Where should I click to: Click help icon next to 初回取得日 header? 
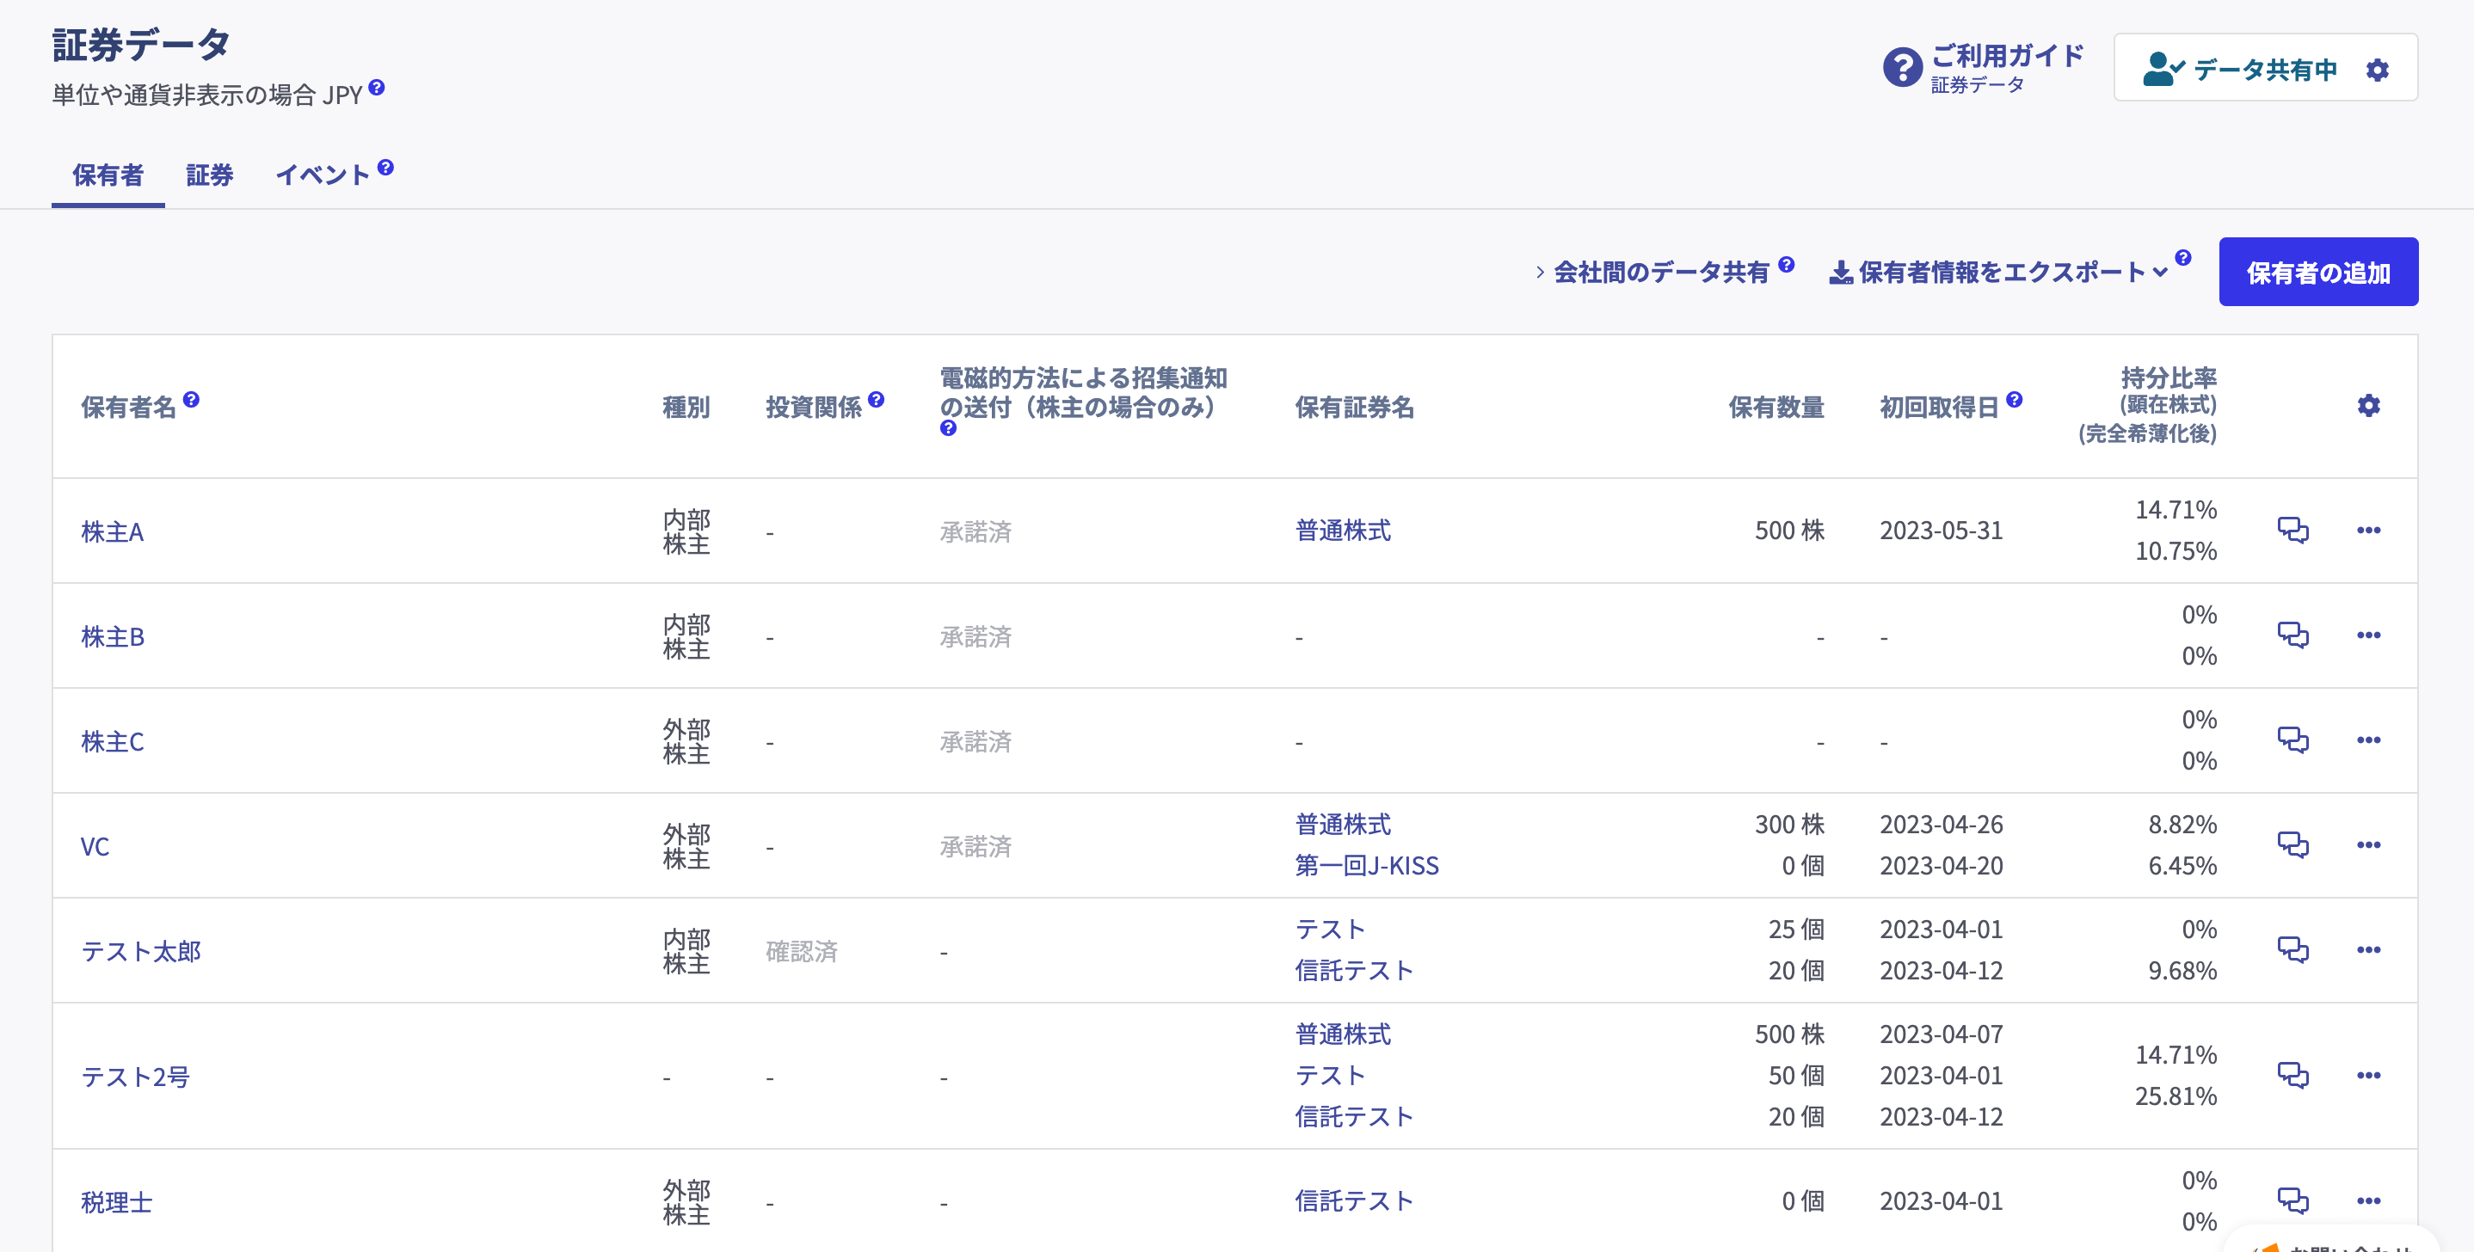coord(2014,398)
